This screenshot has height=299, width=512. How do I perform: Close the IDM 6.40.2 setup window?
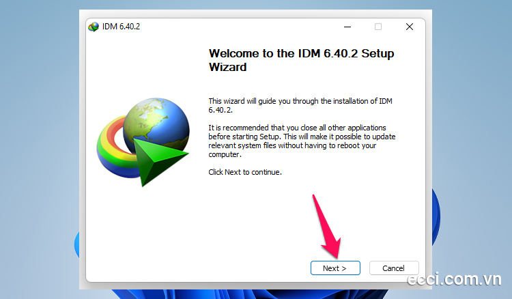[x=410, y=27]
